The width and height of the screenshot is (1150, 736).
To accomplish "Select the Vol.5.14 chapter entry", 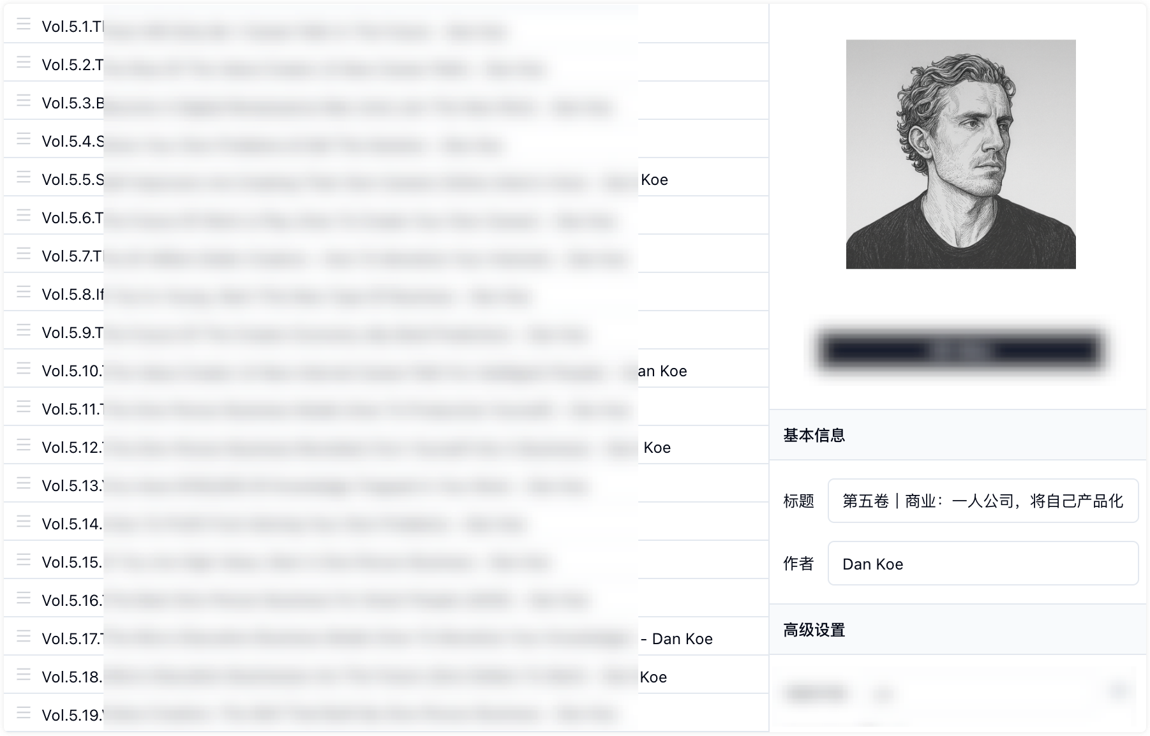I will tap(385, 522).
